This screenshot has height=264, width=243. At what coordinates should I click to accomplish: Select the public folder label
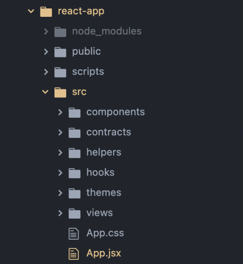tap(87, 51)
